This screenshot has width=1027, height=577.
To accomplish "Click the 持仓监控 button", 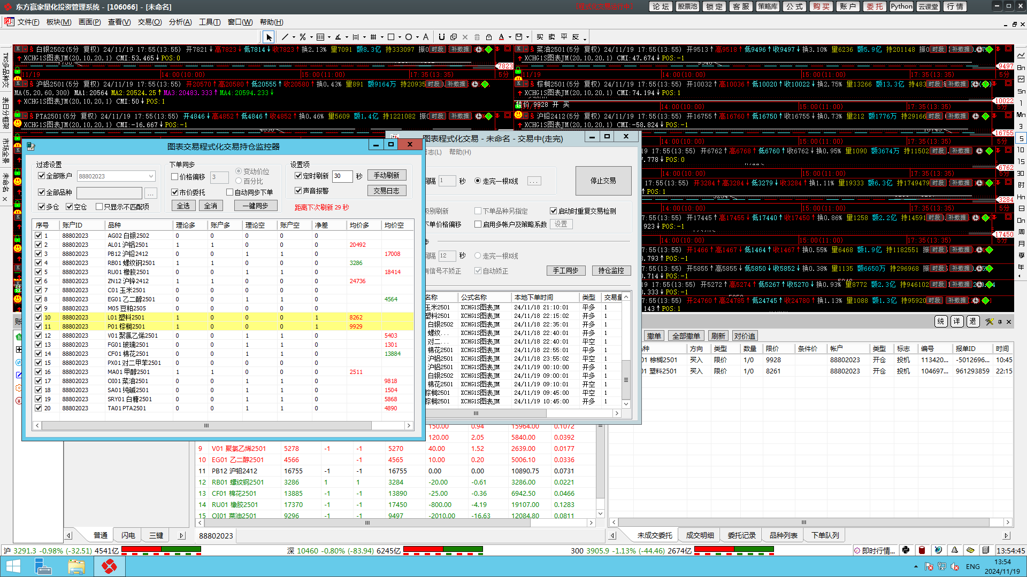I will click(611, 270).
